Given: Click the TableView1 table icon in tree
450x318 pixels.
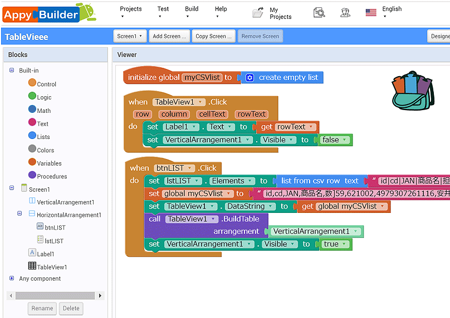Looking at the screenshot, I should coord(32,266).
